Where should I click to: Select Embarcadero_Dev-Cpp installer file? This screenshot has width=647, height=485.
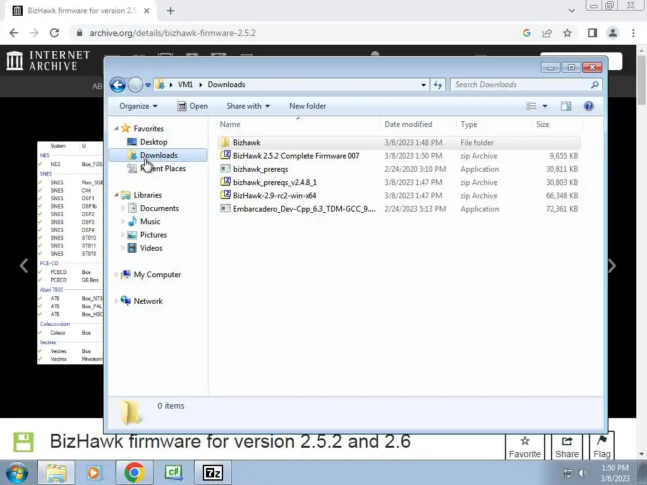pyautogui.click(x=399, y=208)
